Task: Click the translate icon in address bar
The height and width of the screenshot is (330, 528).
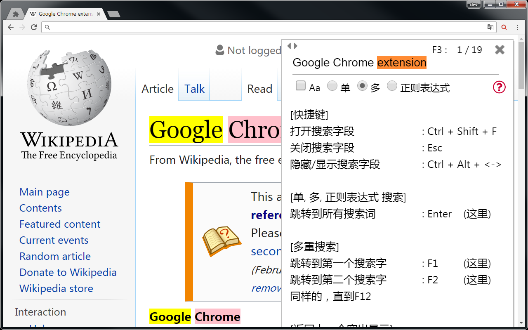Action: click(490, 27)
